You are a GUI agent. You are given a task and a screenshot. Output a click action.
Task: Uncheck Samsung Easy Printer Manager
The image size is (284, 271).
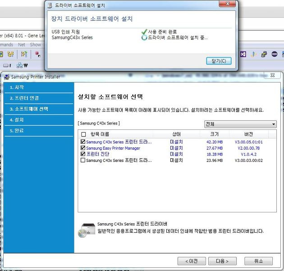click(x=83, y=148)
